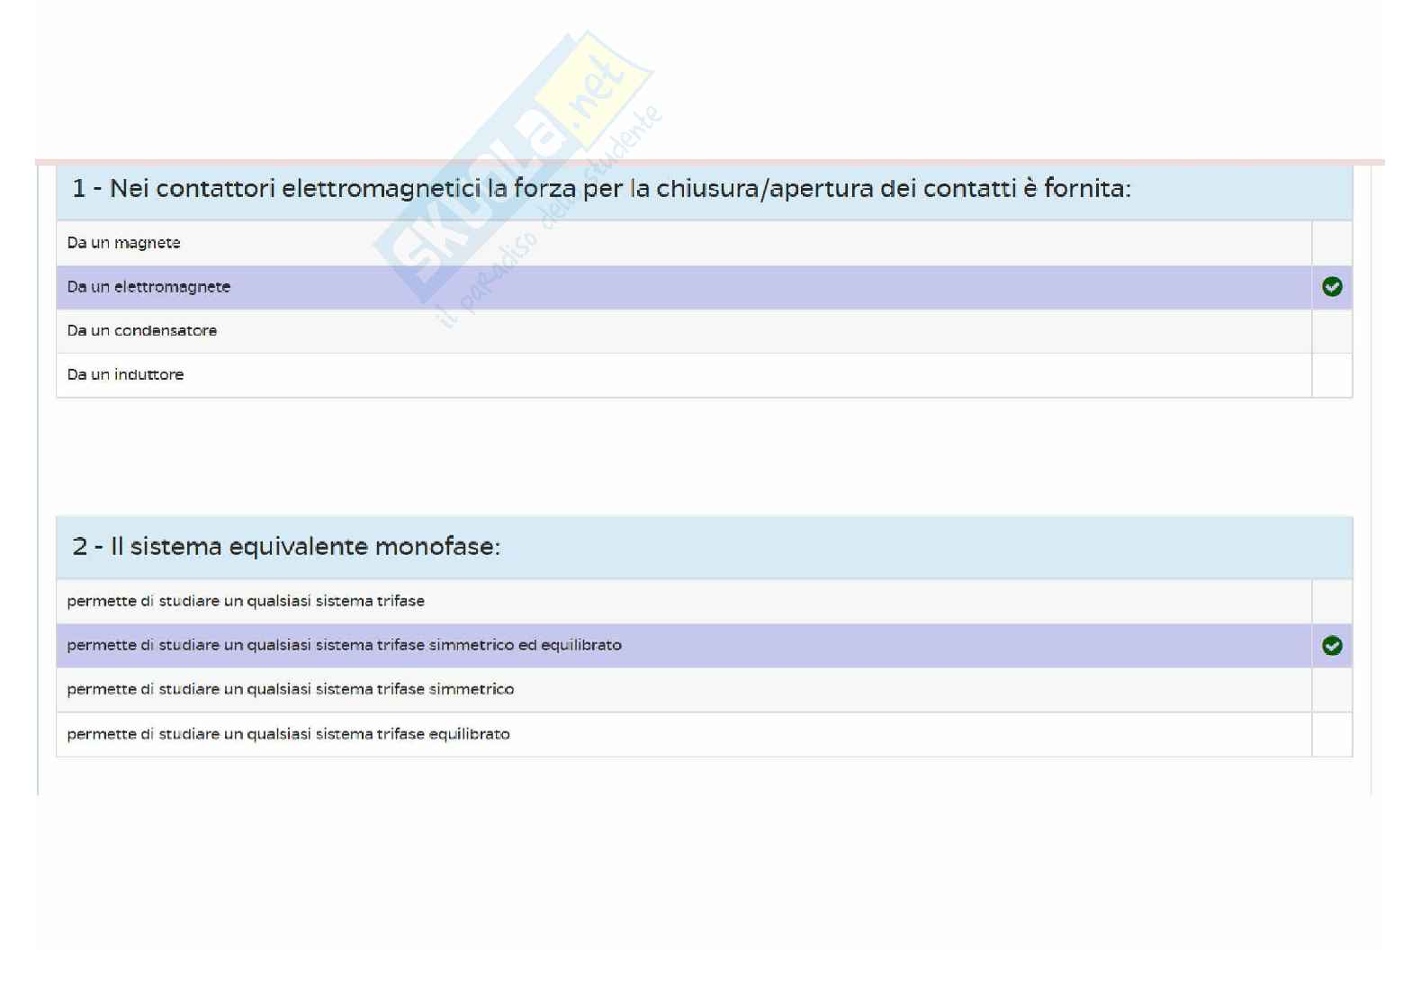
Task: Pick the answer text ending "sistema trifase equilibrato"
Action: click(289, 734)
